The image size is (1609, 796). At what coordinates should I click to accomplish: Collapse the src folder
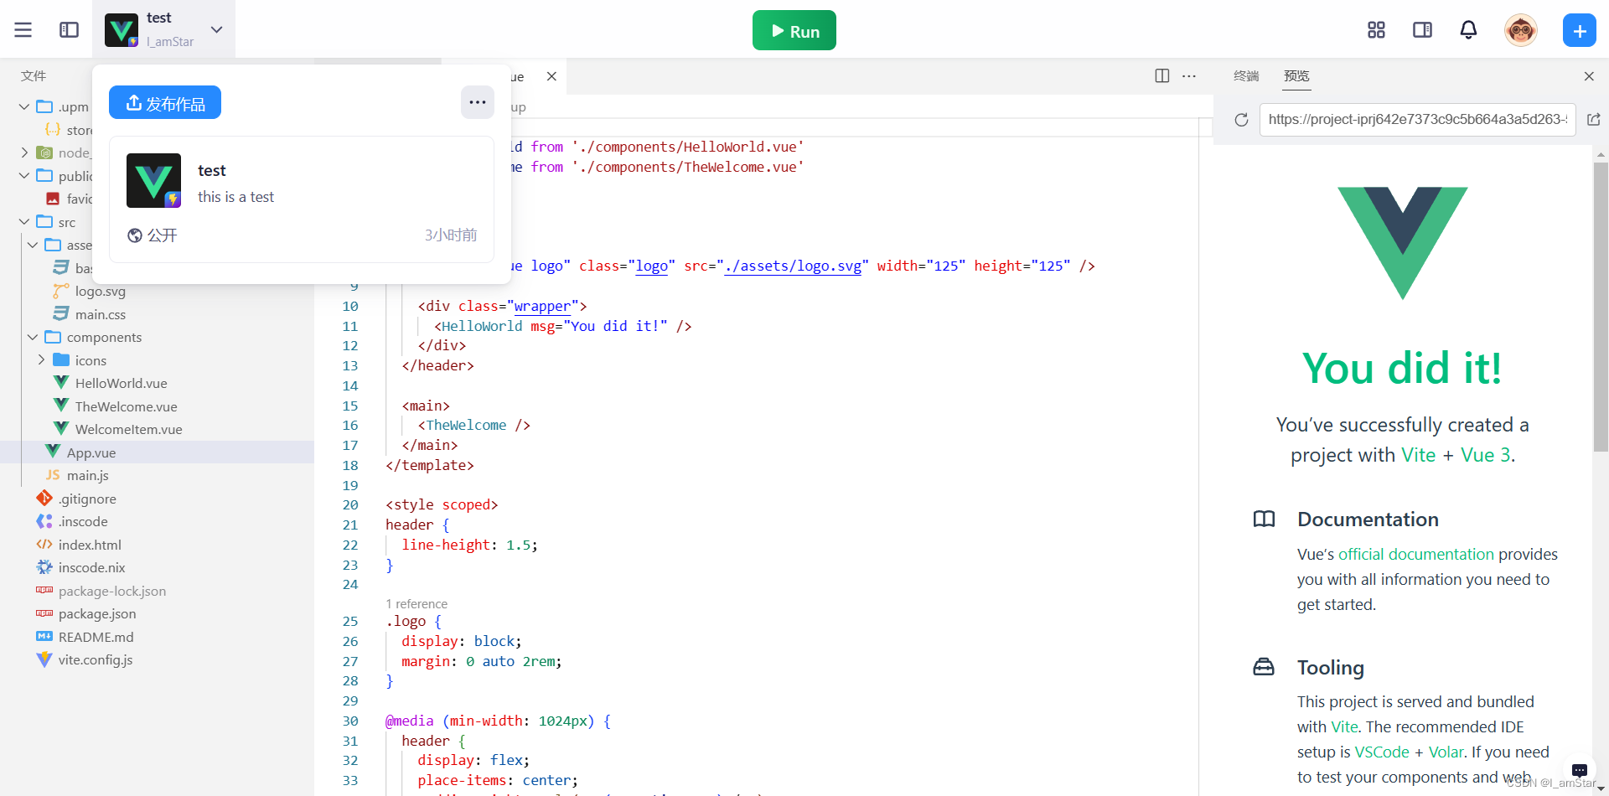(24, 222)
